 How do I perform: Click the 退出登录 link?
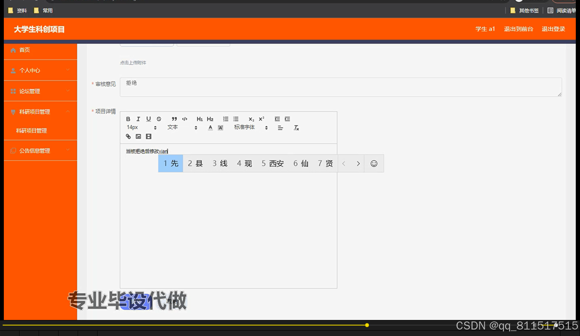(553, 29)
